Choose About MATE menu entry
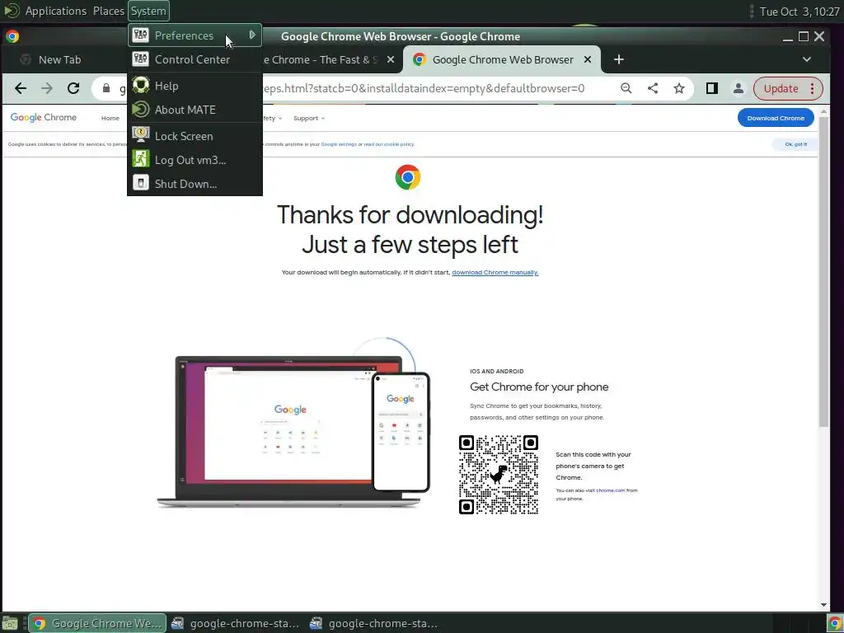844x633 pixels. (195, 110)
